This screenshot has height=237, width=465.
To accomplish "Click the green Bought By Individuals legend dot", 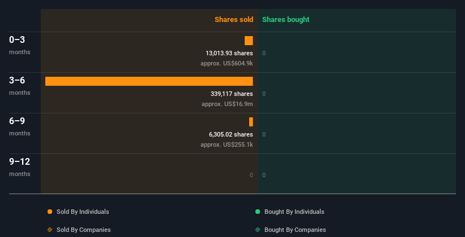I will click(x=258, y=212).
